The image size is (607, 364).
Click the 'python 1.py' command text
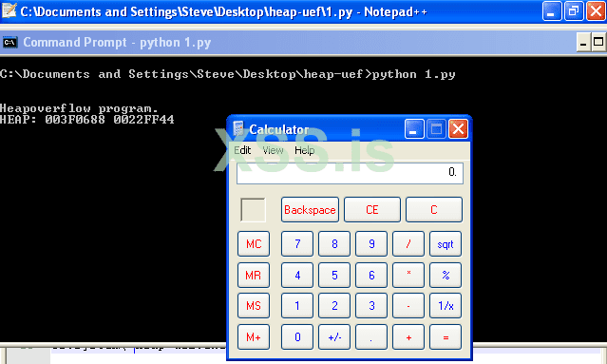[413, 74]
